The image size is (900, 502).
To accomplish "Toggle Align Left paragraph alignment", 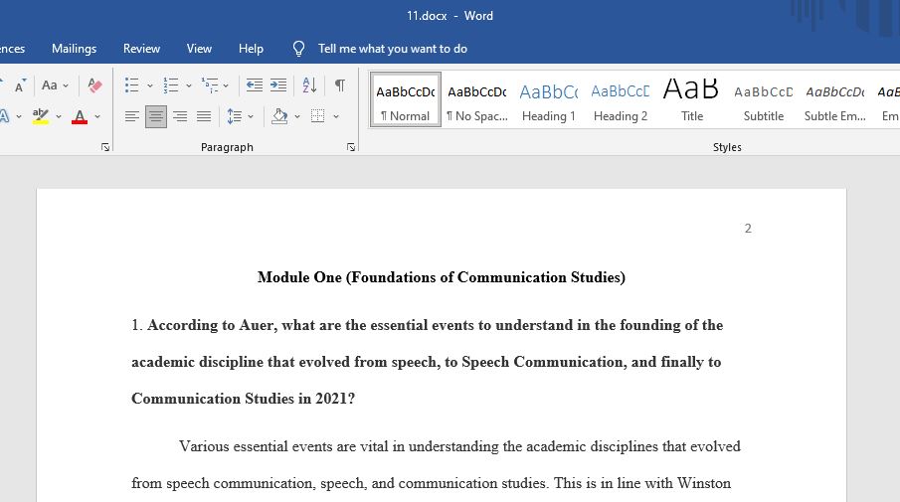I will (x=132, y=116).
